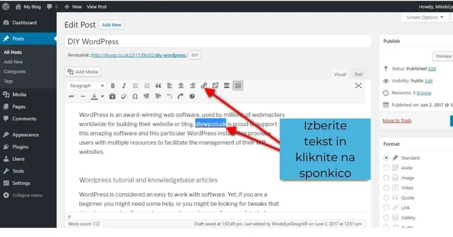
Task: Go to Tags under Posts
Action: [x=8, y=81]
